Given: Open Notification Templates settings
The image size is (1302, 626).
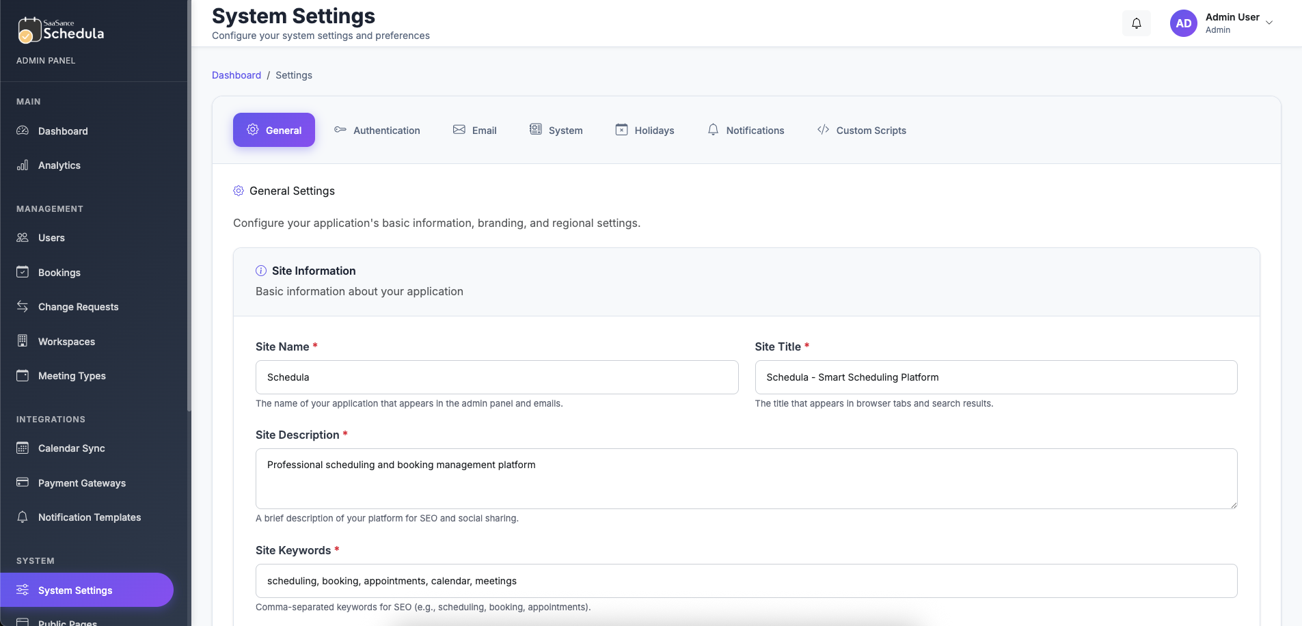Looking at the screenshot, I should point(89,517).
